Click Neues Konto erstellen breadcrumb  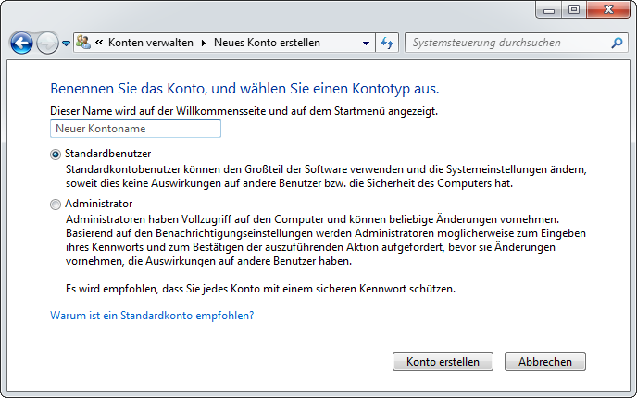[x=267, y=43]
